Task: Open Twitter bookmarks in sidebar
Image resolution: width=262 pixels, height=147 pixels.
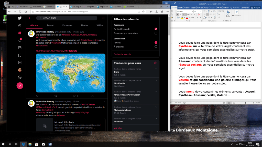Action: (x=20, y=55)
